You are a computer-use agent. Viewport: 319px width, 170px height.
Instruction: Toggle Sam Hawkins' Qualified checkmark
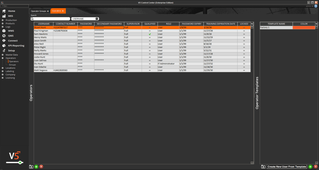150,34
